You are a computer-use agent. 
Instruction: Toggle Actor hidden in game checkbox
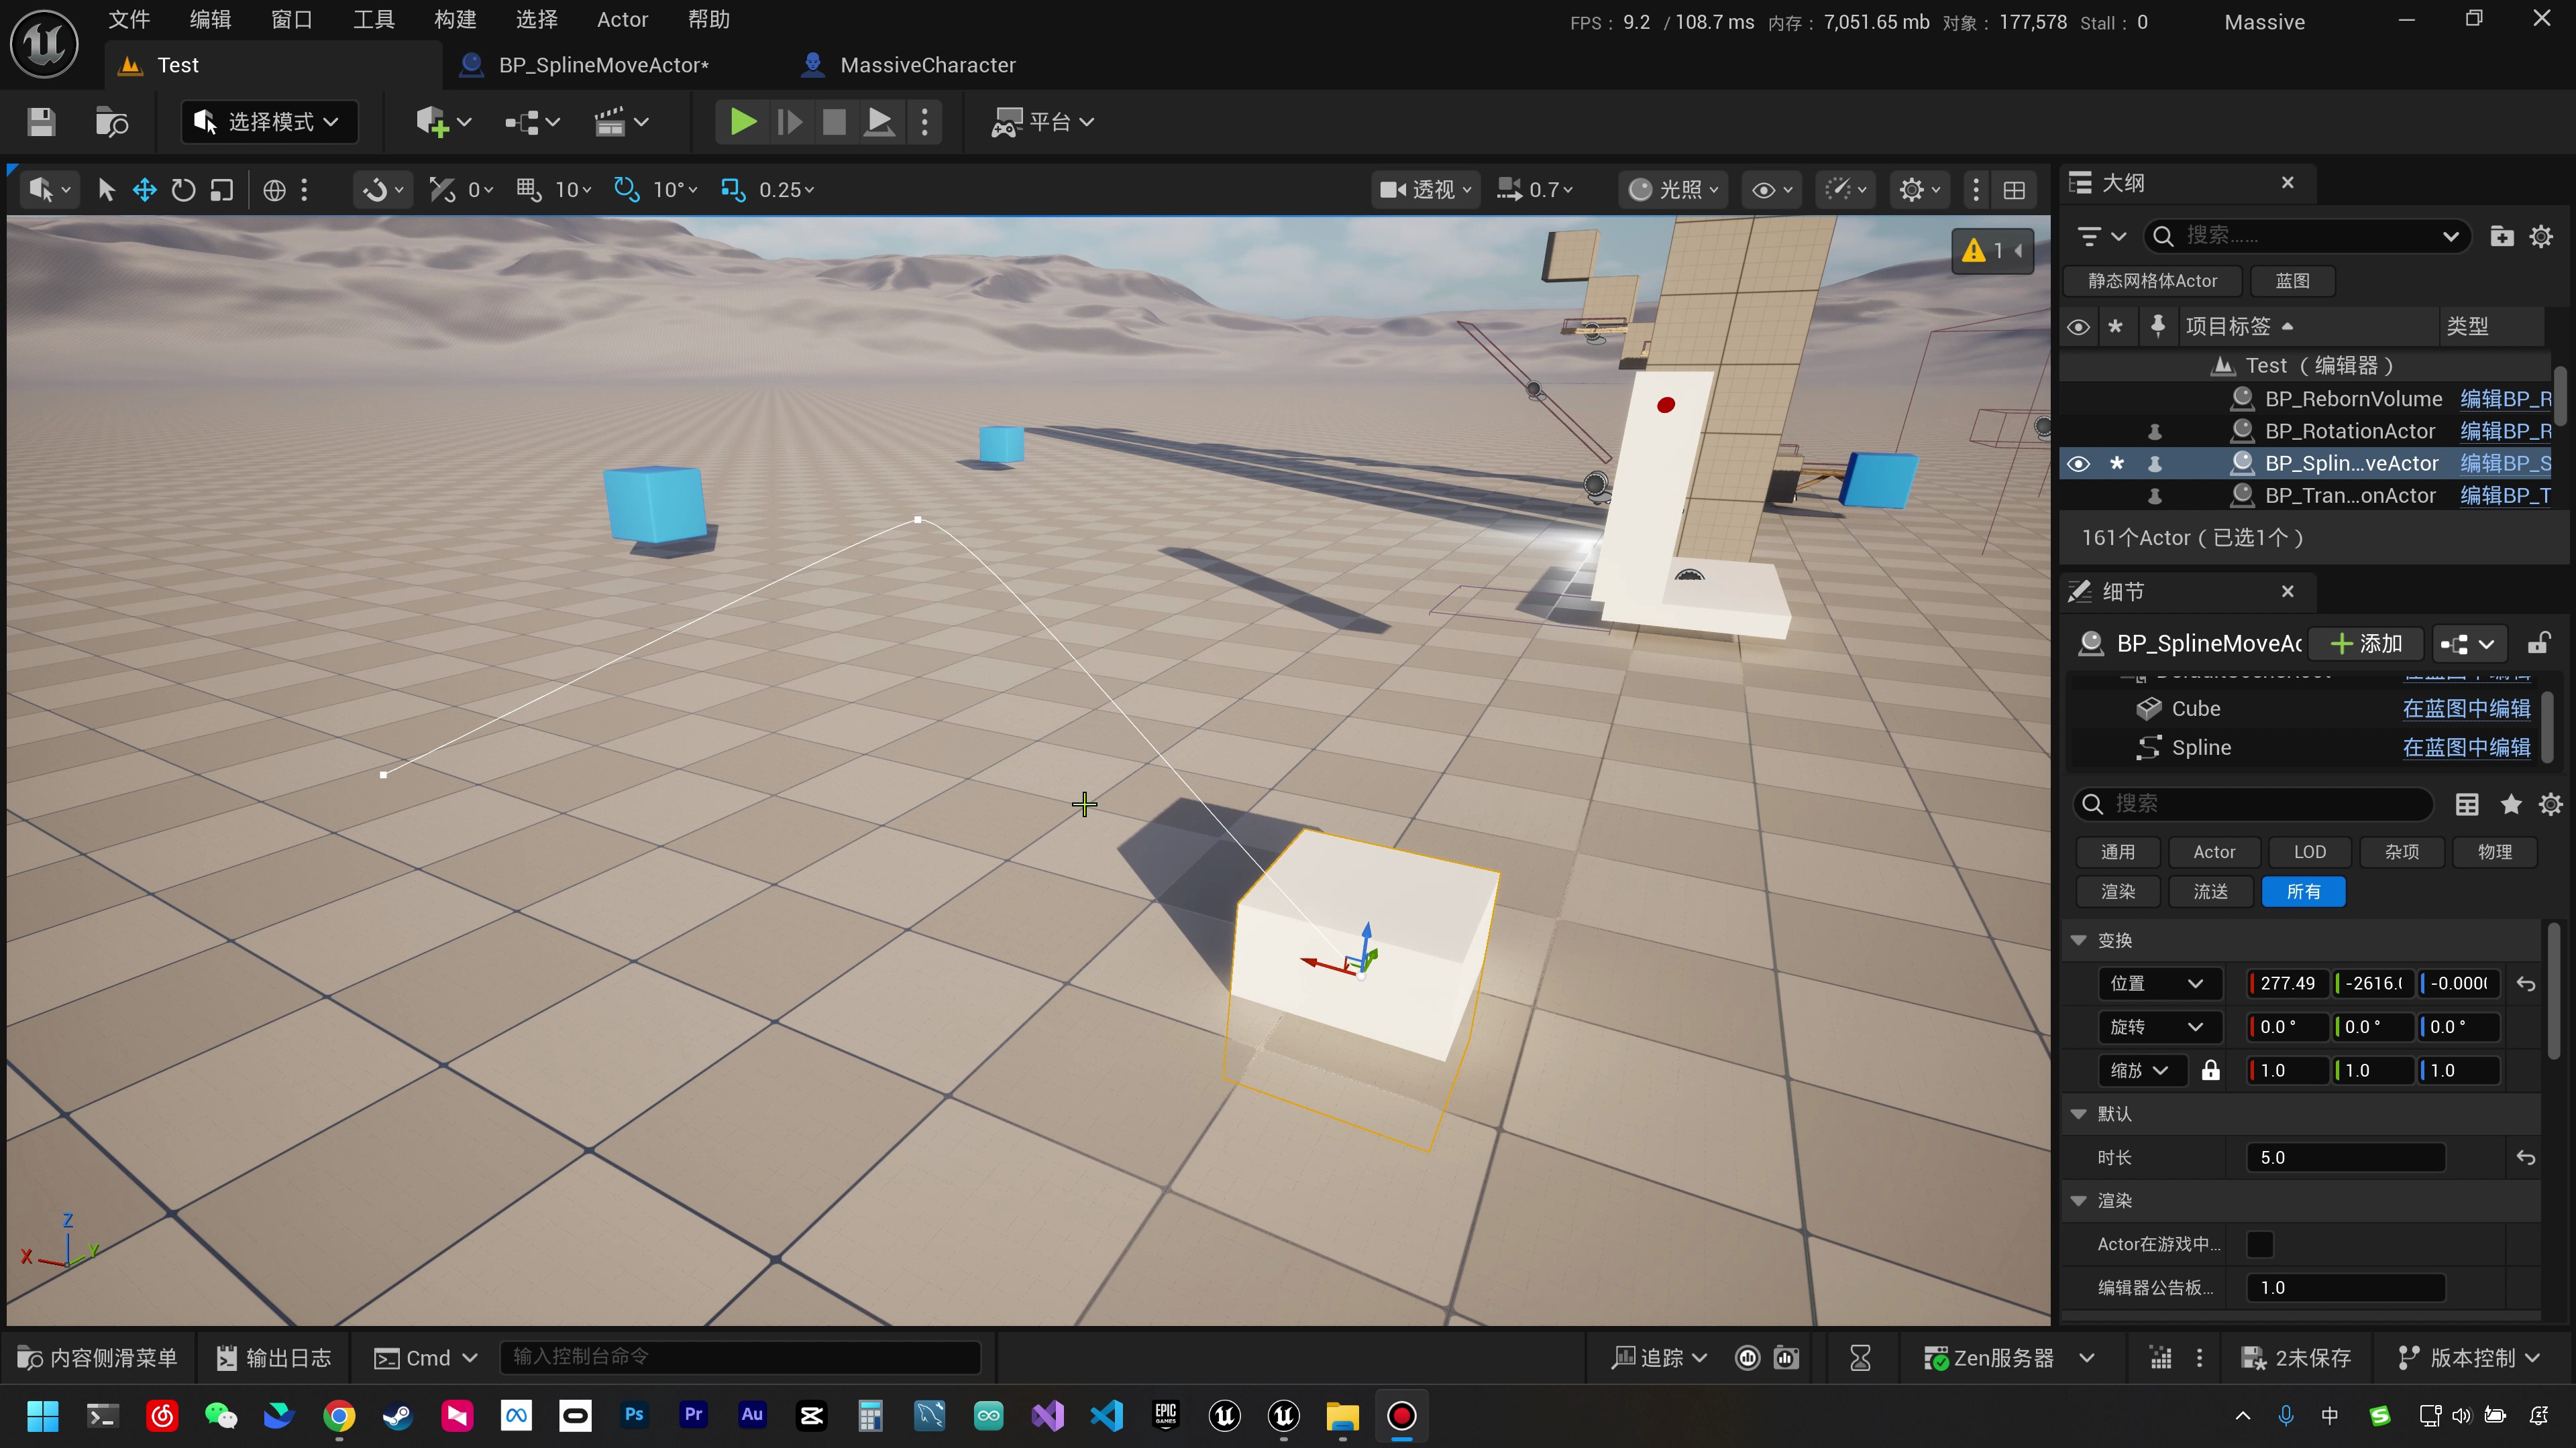(2259, 1244)
